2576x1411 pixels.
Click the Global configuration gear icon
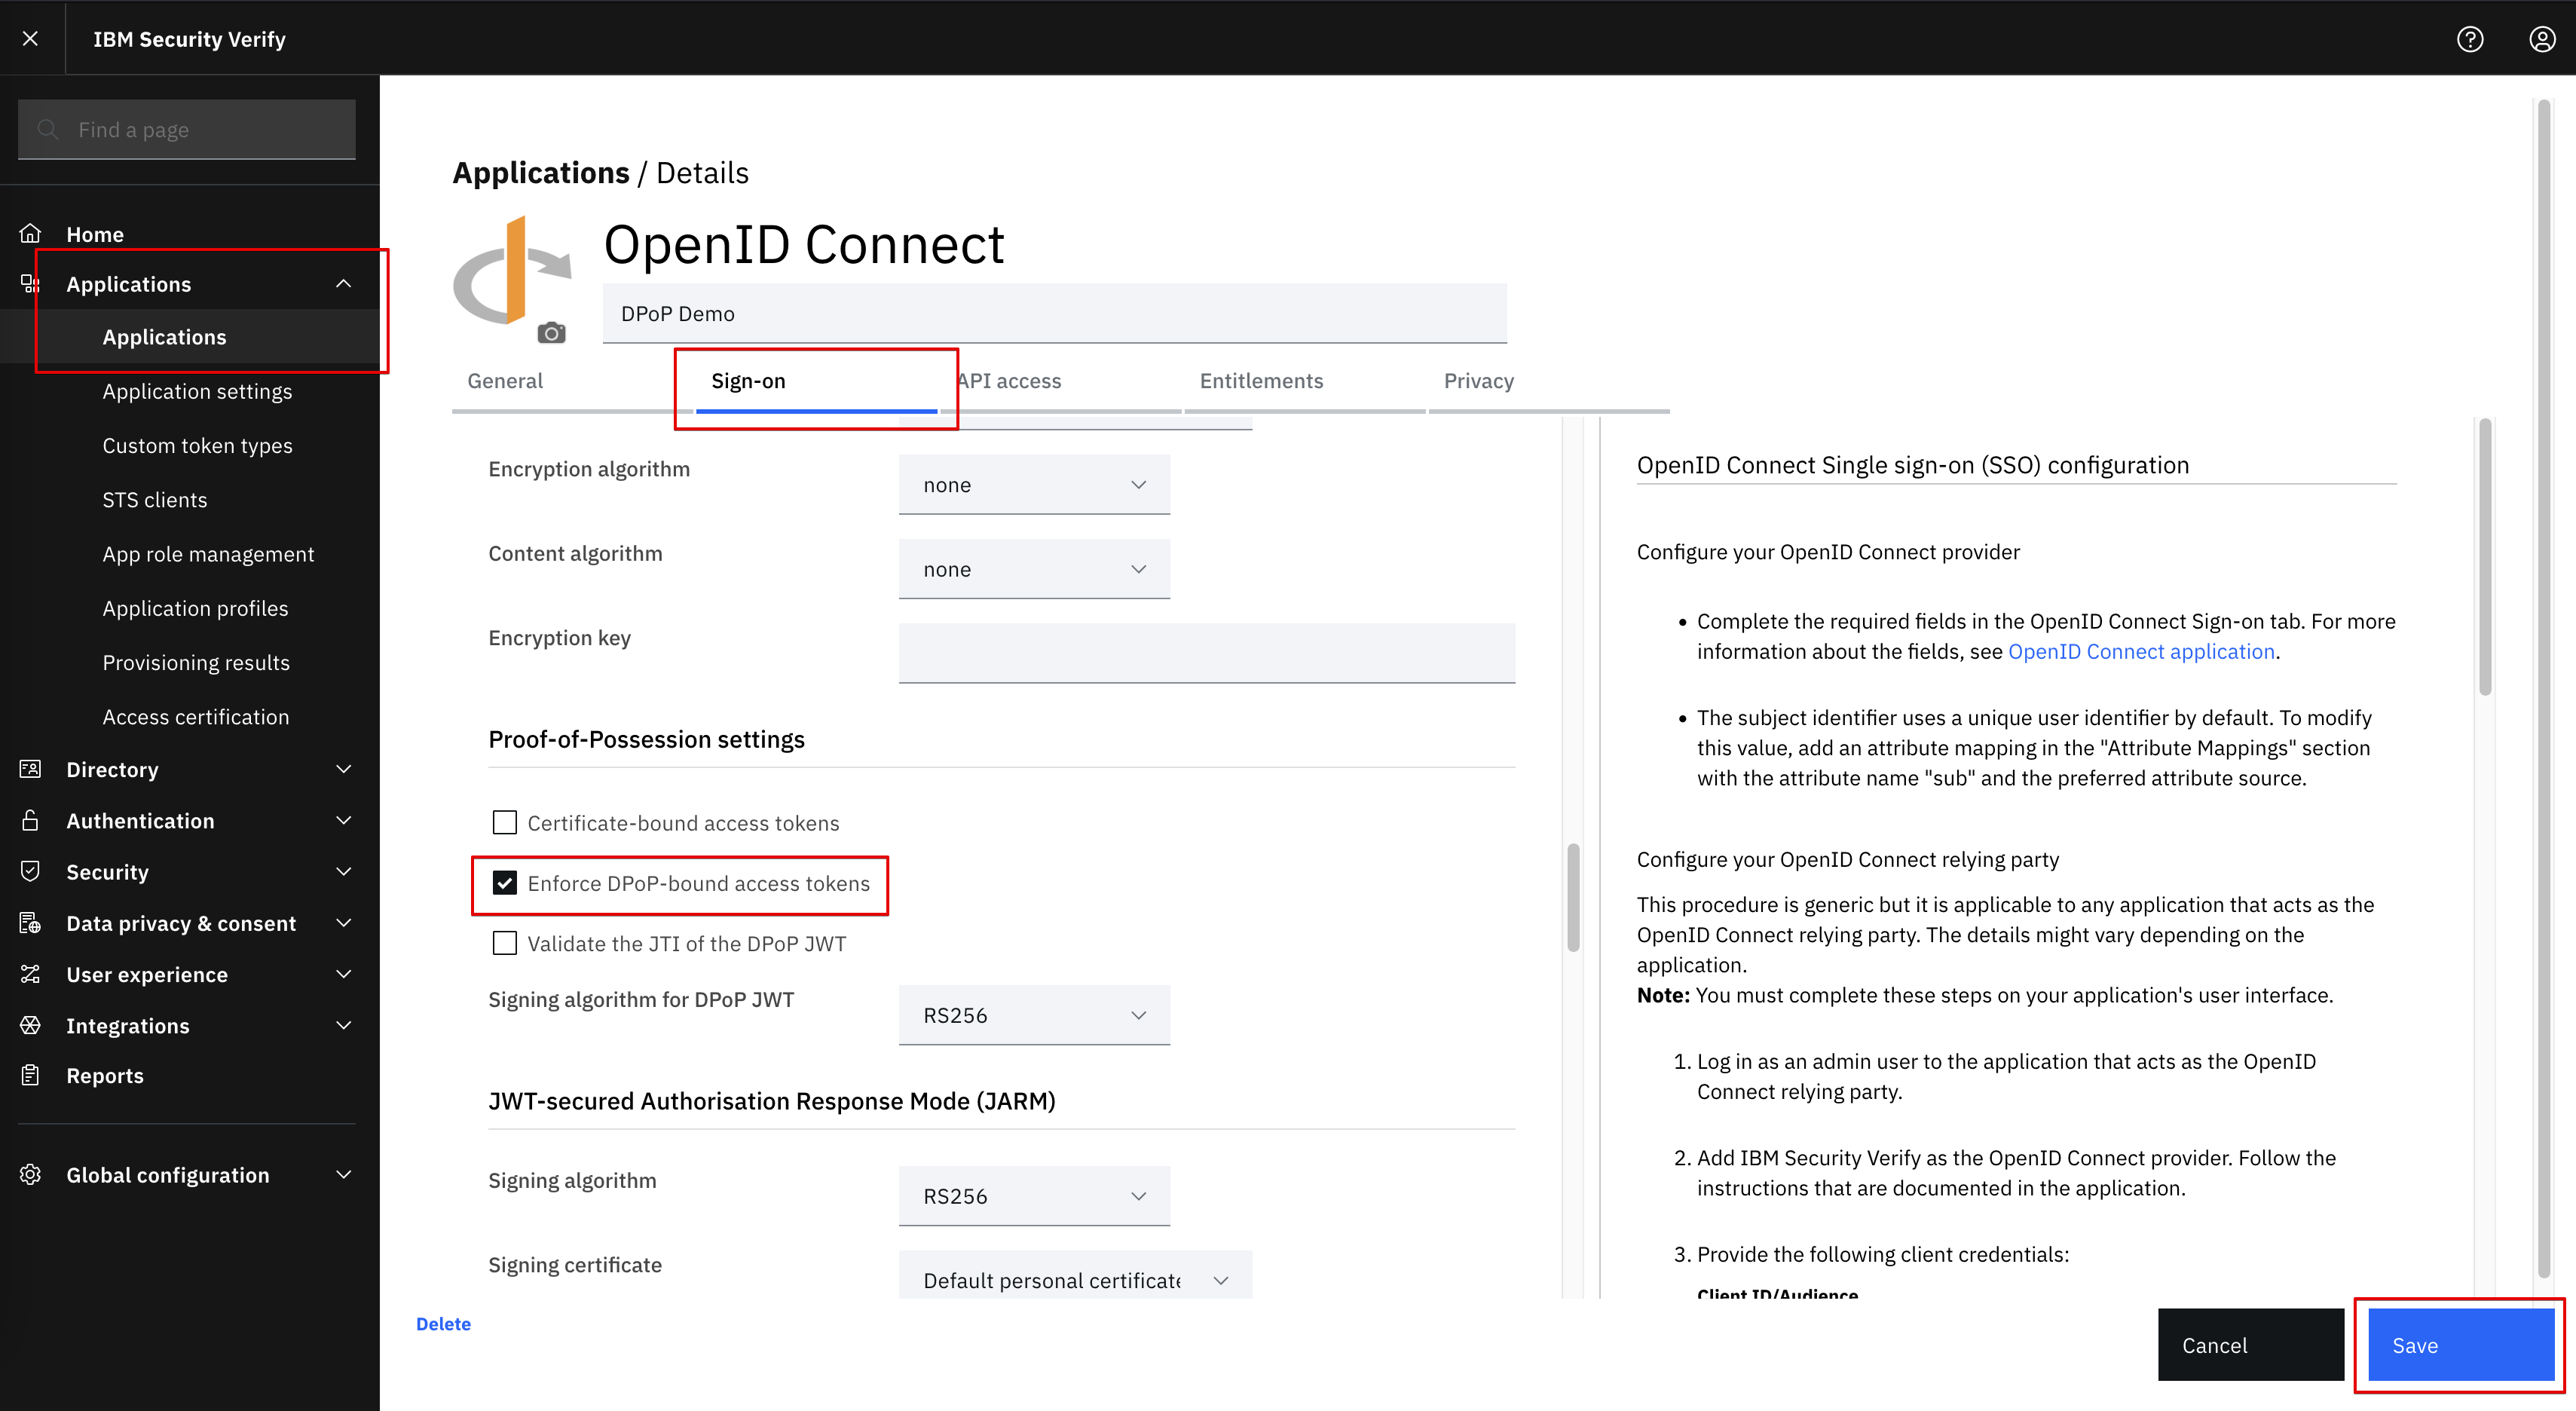coord(30,1174)
